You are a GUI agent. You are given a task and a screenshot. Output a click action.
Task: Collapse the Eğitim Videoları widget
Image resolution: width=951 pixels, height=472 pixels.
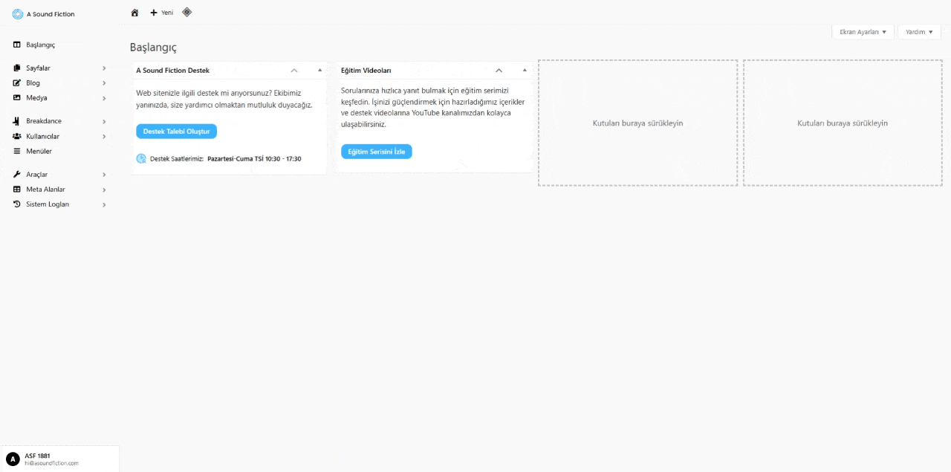click(x=499, y=70)
